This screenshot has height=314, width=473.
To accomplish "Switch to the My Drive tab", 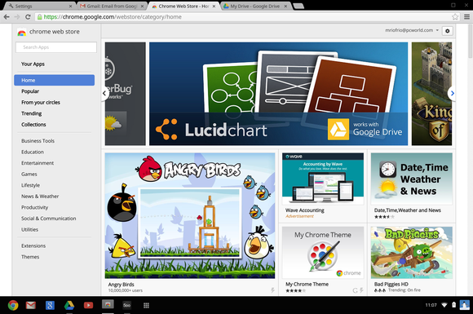I will (255, 6).
